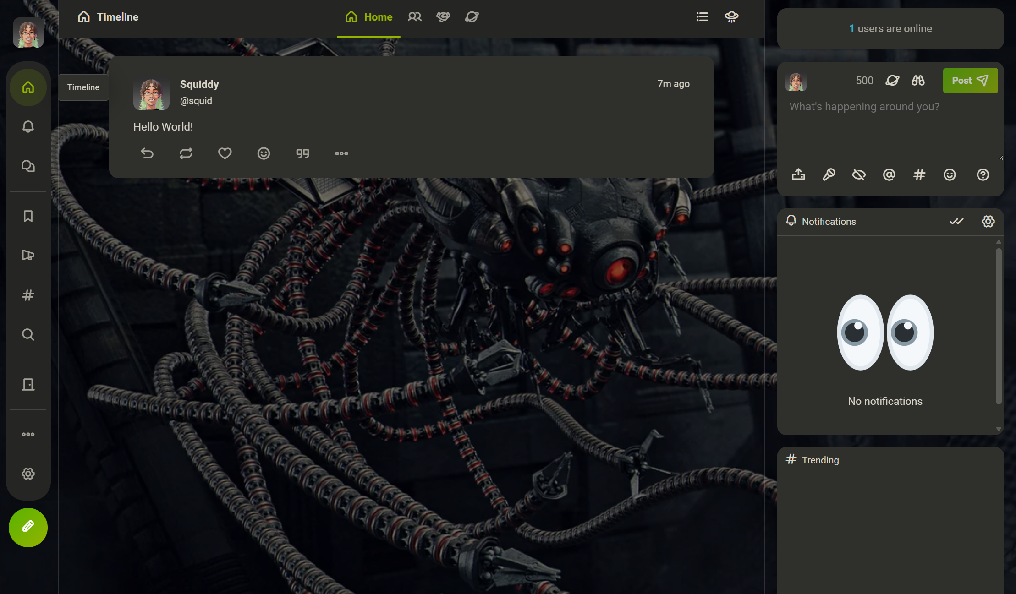The width and height of the screenshot is (1016, 594).
Task: Quote Squiddy's Hello World post
Action: coord(302,153)
